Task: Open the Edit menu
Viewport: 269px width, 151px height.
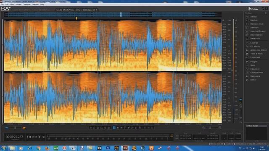Action: tap(7, 5)
